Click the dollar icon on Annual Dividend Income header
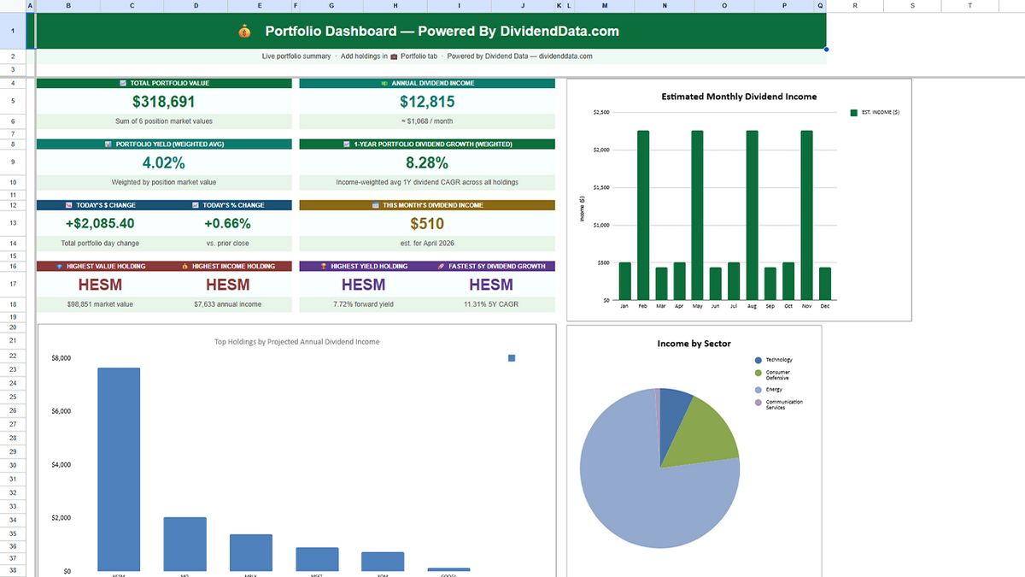This screenshot has height=577, width=1025. (384, 84)
